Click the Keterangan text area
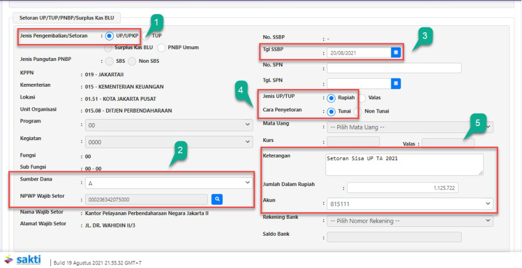The image size is (522, 268). click(404, 164)
